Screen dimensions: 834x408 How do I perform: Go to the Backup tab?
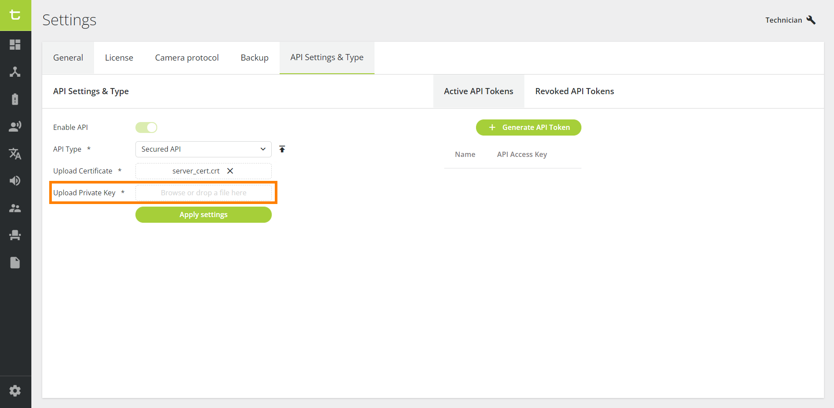(x=254, y=58)
